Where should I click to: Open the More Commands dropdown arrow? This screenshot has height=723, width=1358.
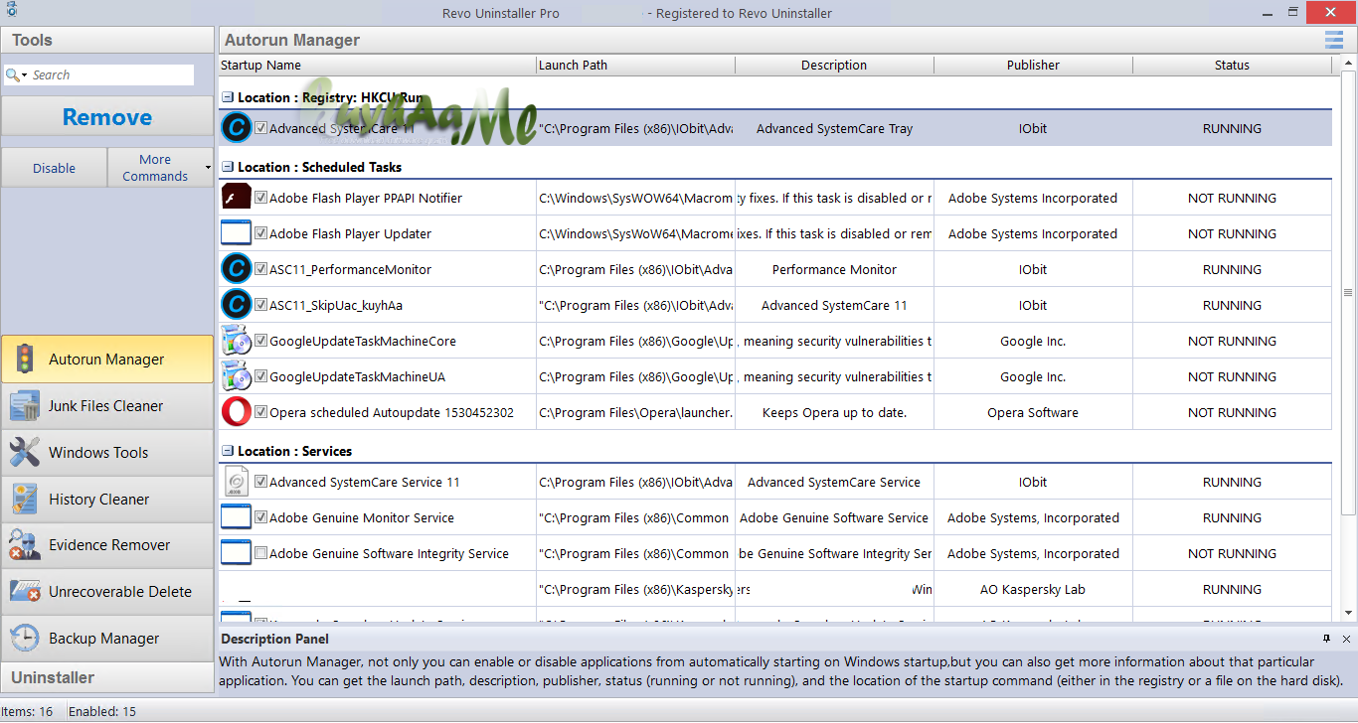pyautogui.click(x=208, y=167)
